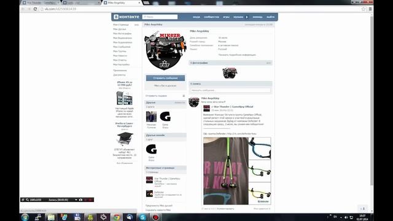This screenshot has height=221, width=393.
Task: Open Мои Сообщения in the left menu
Action: pyautogui.click(x=122, y=47)
